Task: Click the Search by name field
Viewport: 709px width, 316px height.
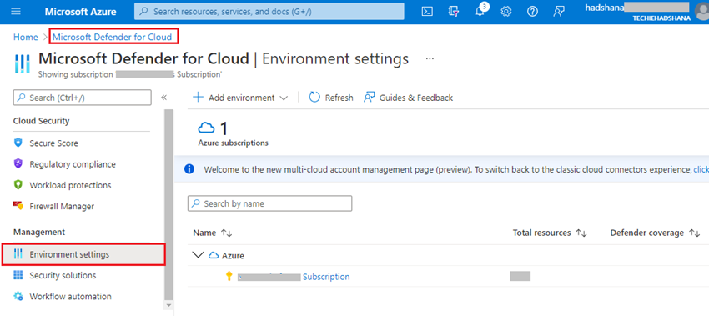Action: coord(270,203)
